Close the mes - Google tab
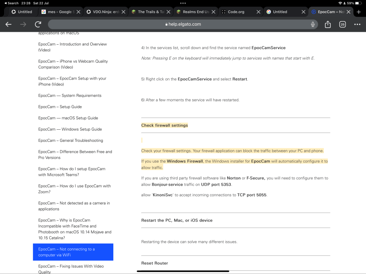Image resolution: width=366 pixels, height=274 pixels. click(x=79, y=12)
